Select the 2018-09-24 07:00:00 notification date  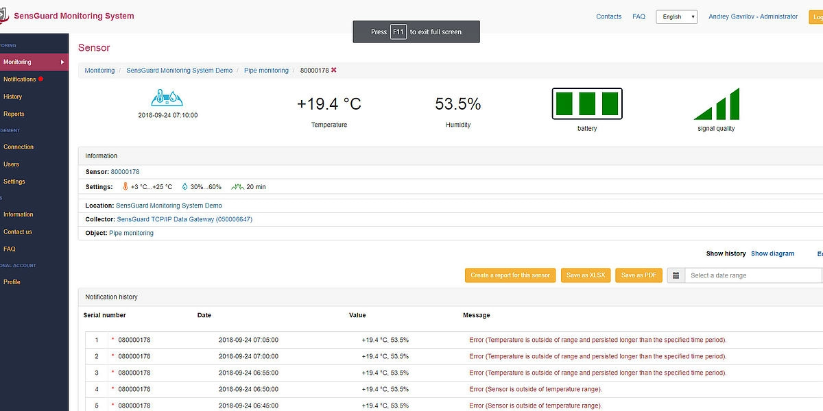coord(248,356)
